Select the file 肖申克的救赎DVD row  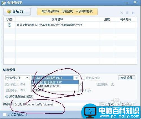click(x=70, y=25)
